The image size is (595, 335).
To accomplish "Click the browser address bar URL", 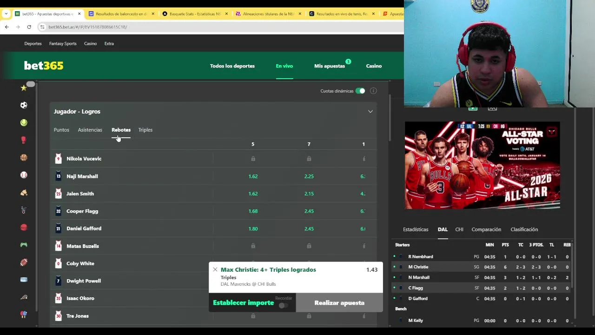I will pos(87,27).
